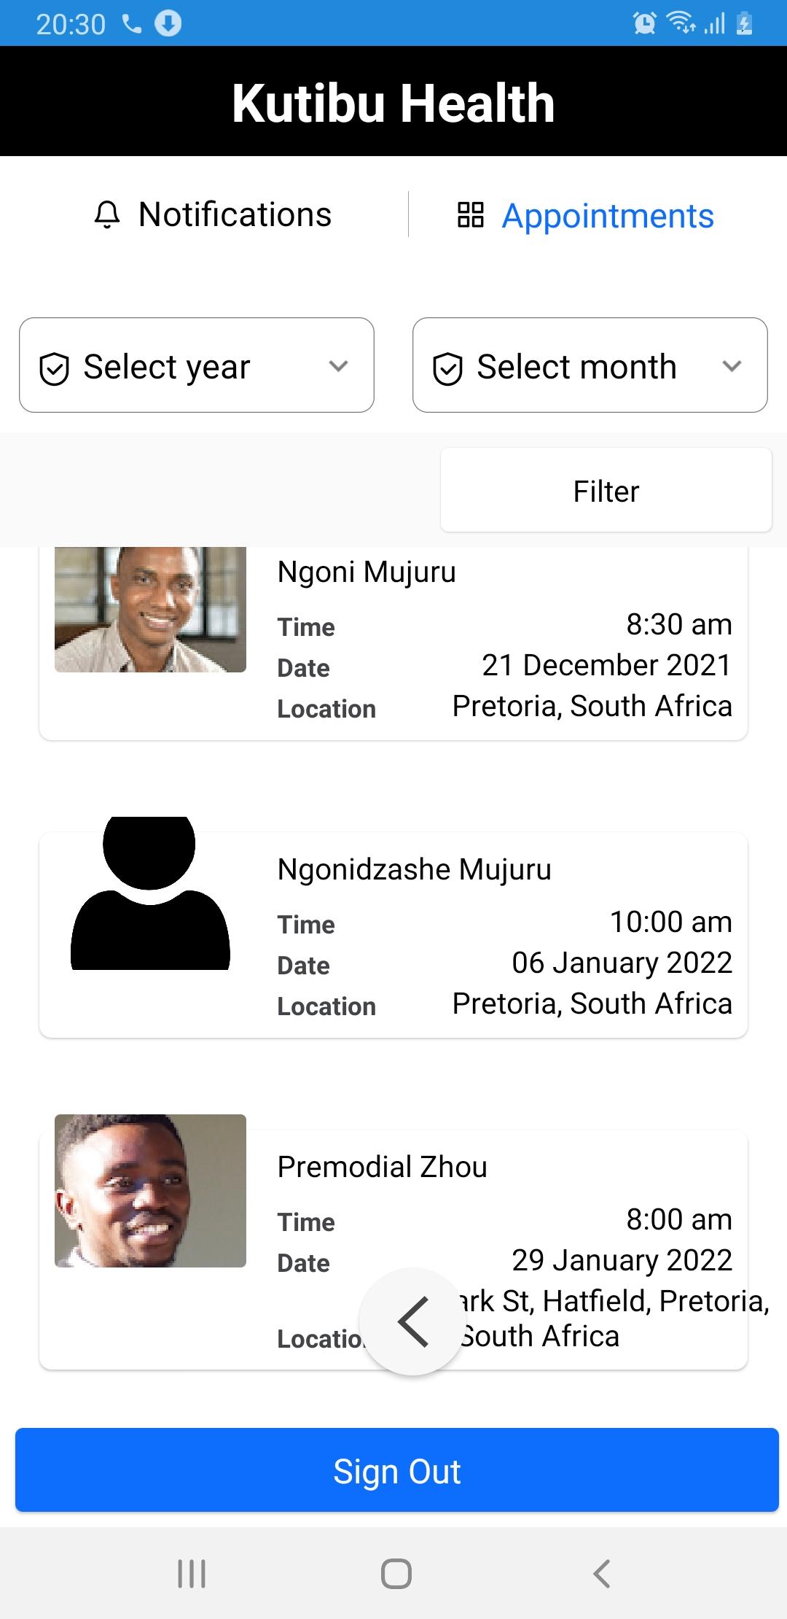The width and height of the screenshot is (787, 1619).
Task: Click the Sign Out button
Action: (396, 1469)
